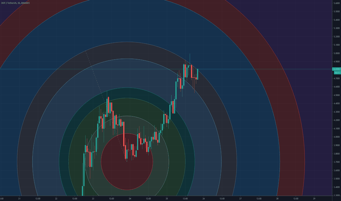
Task: Click the 4.3000 price axis label
Action: [x=337, y=112]
